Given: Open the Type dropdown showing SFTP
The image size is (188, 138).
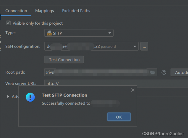Looking at the screenshot, I should tap(79, 33).
